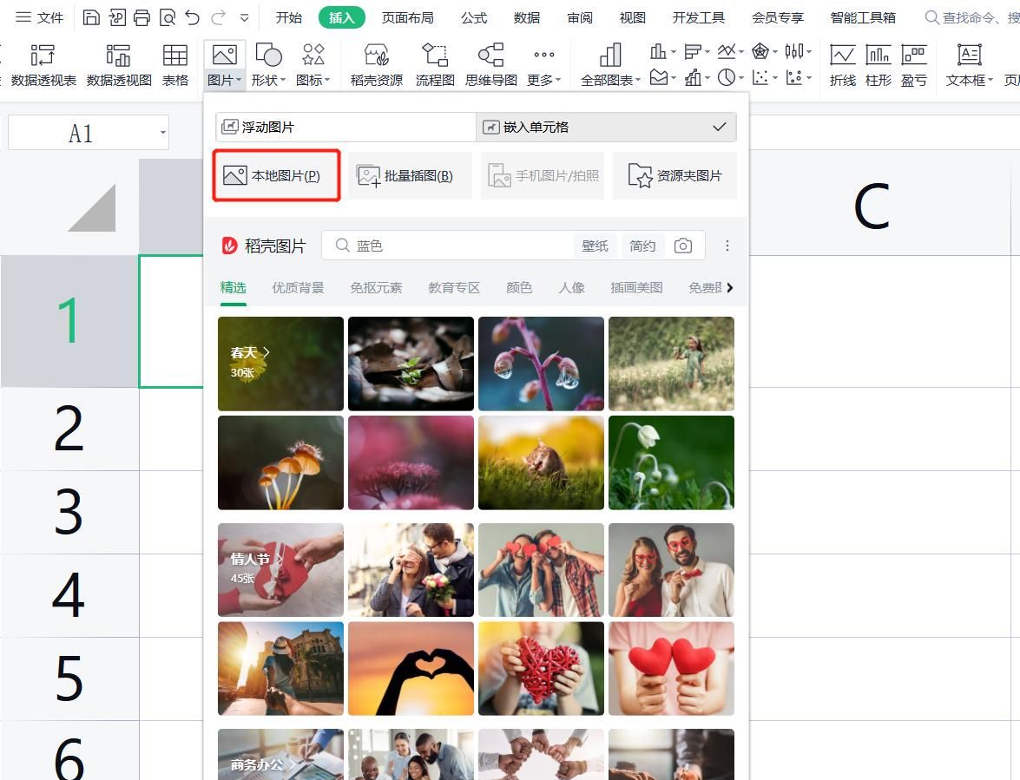Screen dimensions: 1020x780
Task: Insert a line chart from chart icons
Action: point(731,51)
